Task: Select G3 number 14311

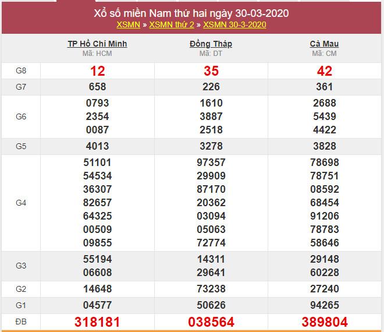Action: click(211, 259)
